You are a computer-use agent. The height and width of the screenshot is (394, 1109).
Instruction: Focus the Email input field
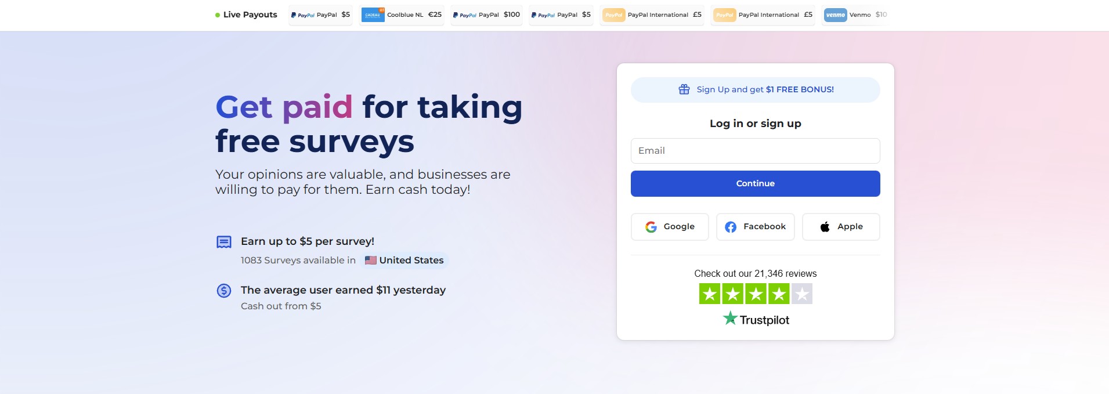[755, 151]
